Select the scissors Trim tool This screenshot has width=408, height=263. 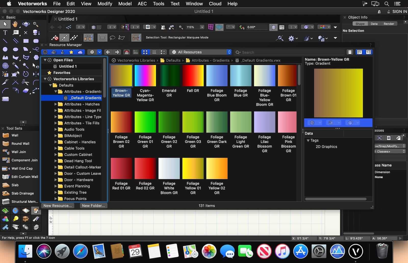point(25,82)
